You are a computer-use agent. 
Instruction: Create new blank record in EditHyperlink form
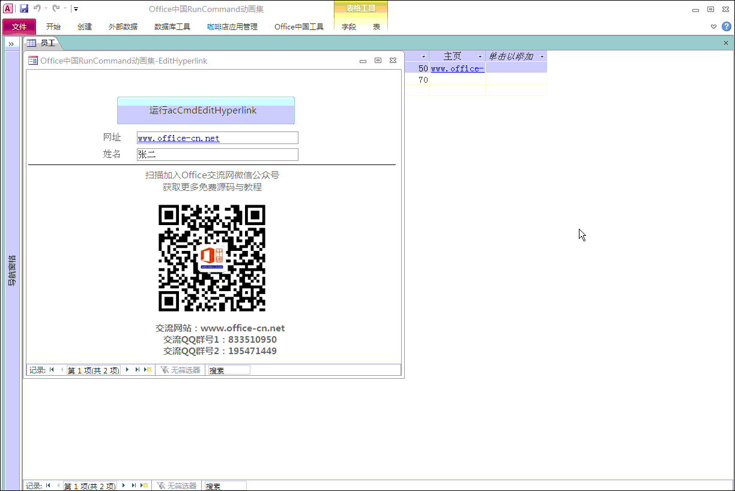[148, 370]
